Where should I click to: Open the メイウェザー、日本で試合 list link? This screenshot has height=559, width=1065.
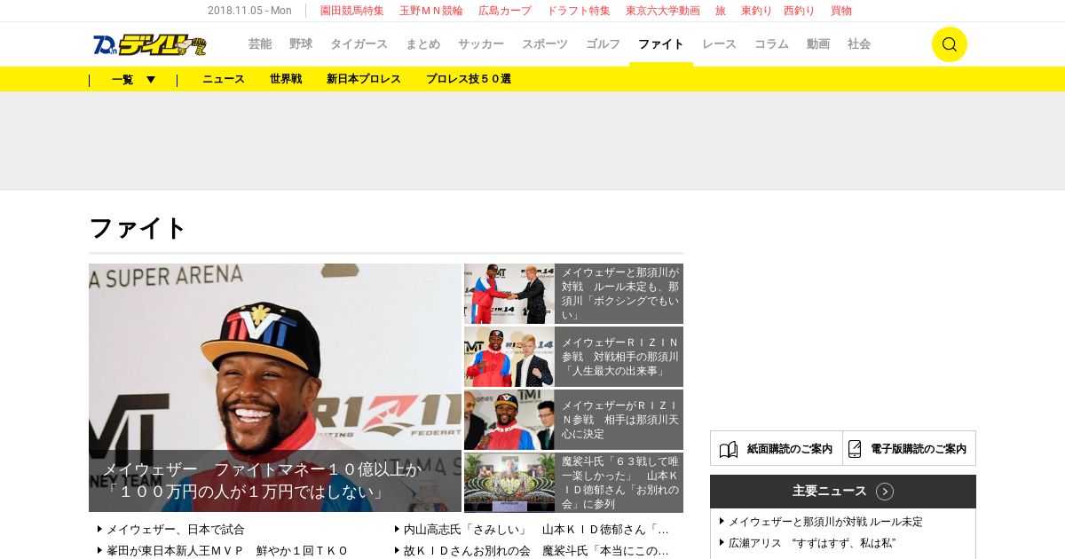176,529
